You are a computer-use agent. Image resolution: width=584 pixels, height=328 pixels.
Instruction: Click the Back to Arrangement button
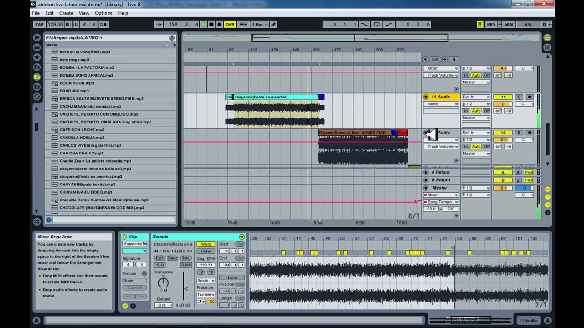pyautogui.click(x=244, y=24)
